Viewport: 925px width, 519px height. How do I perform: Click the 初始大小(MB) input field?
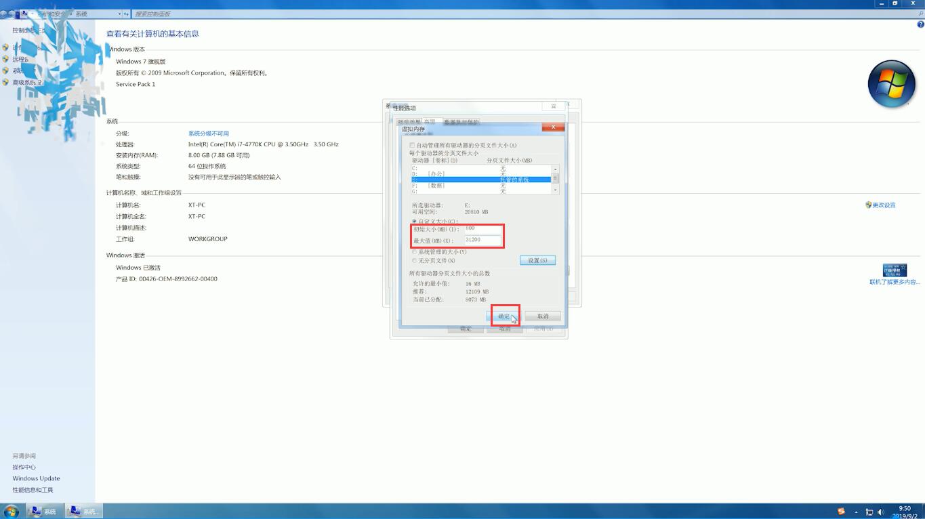click(x=482, y=229)
